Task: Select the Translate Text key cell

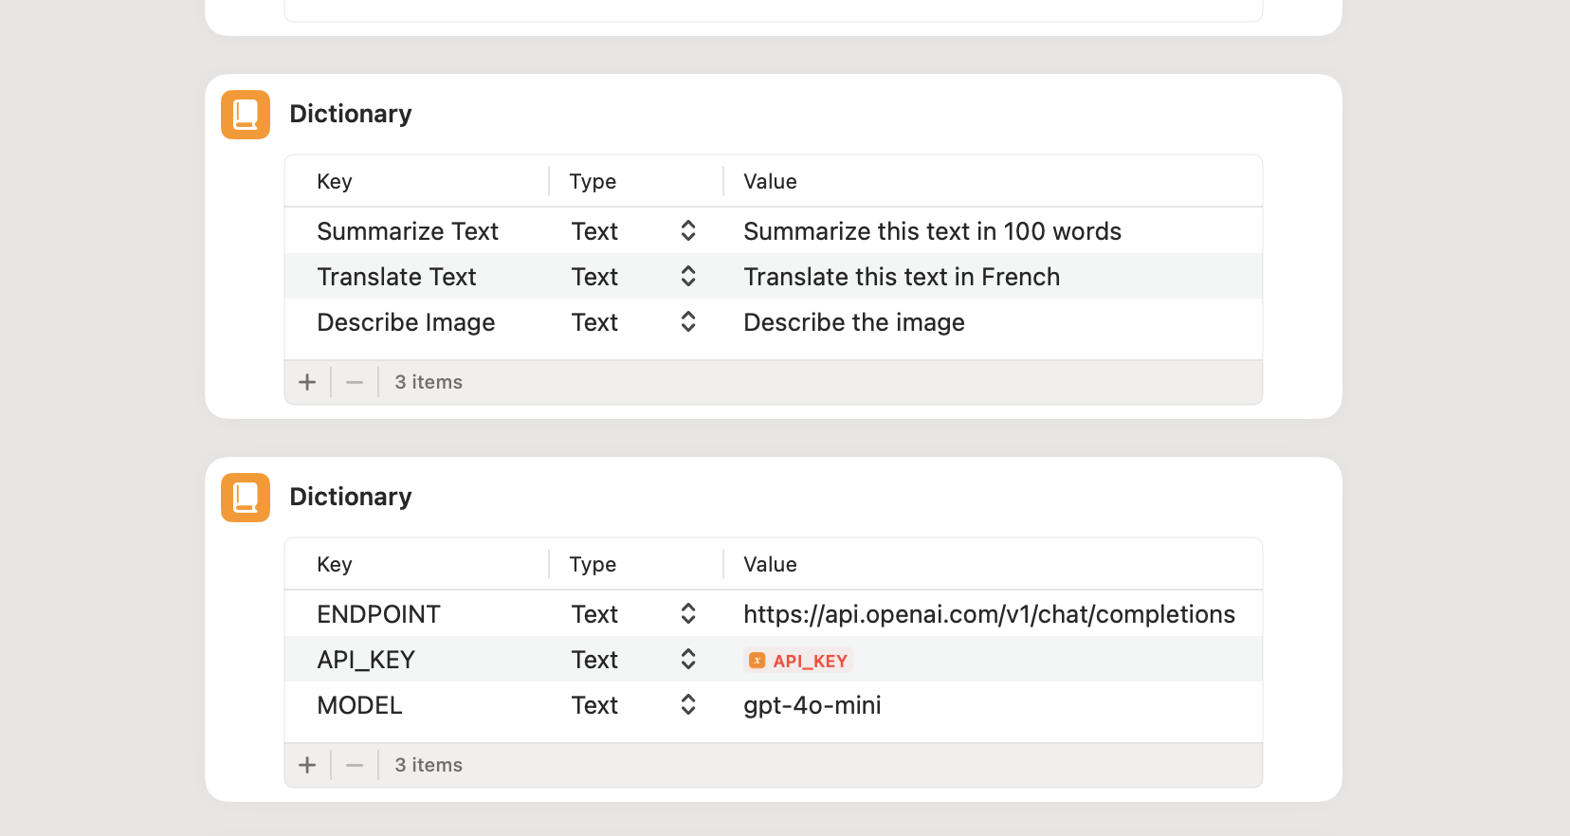Action: (396, 277)
